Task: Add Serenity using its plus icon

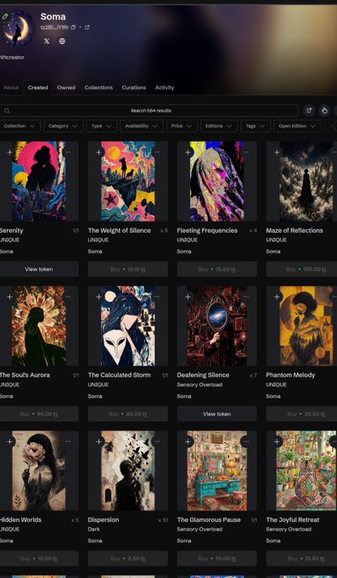Action: 9,152
